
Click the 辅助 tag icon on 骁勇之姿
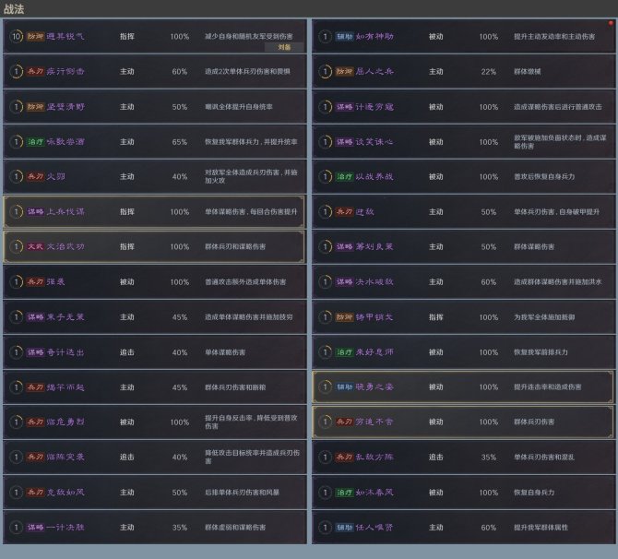coord(343,387)
